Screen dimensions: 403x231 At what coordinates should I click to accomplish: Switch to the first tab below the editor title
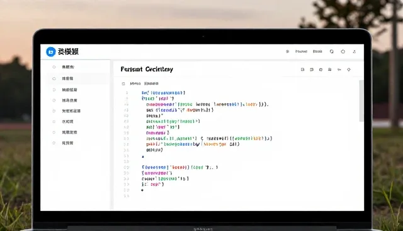tap(135, 83)
